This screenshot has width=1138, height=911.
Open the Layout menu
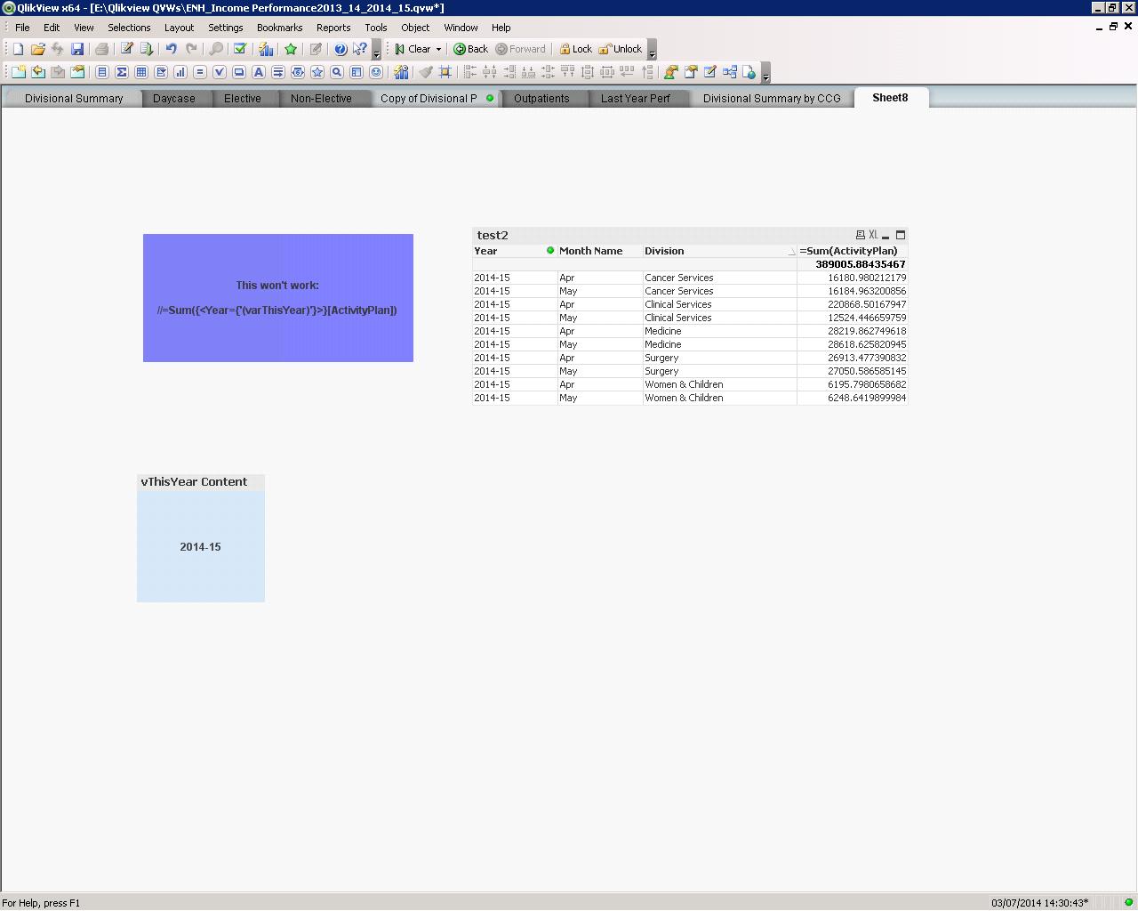pyautogui.click(x=179, y=28)
